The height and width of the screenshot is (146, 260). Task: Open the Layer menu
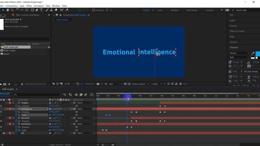tap(22, 6)
